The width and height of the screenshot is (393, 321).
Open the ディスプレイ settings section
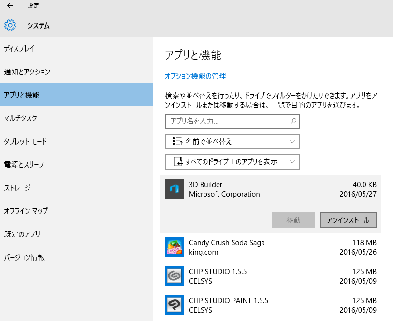click(19, 48)
